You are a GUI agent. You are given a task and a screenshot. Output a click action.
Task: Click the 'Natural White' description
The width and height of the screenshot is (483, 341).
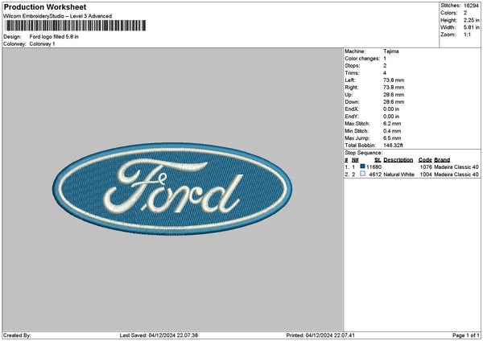pyautogui.click(x=399, y=175)
